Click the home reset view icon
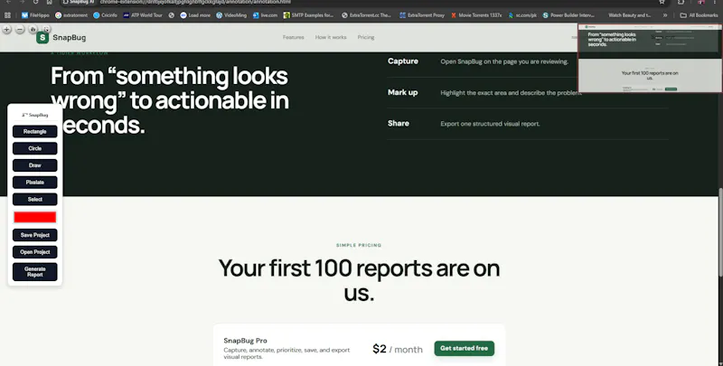 tap(33, 30)
